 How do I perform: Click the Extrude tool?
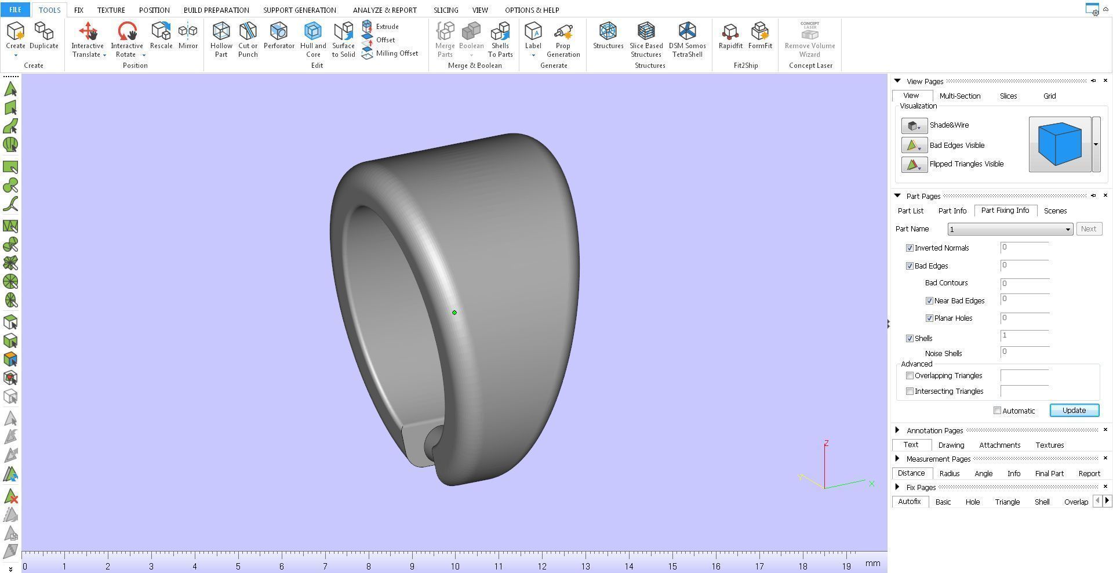pos(381,27)
